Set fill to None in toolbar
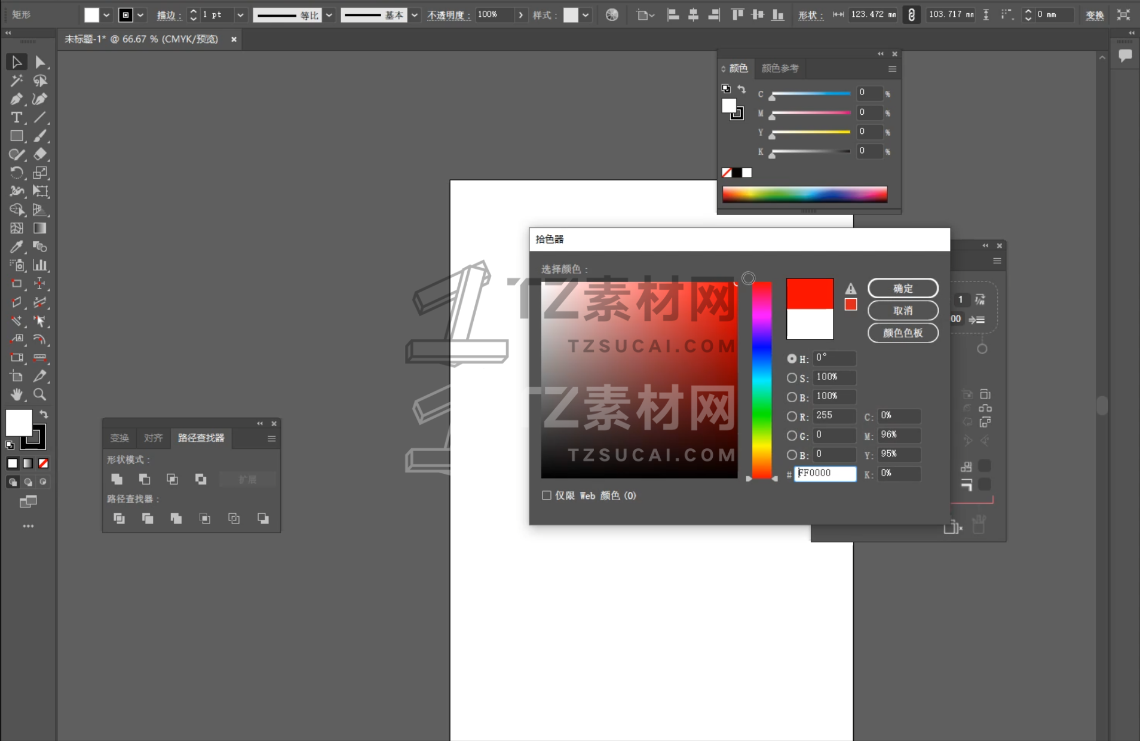 coord(43,463)
